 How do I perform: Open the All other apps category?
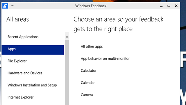(x=92, y=47)
